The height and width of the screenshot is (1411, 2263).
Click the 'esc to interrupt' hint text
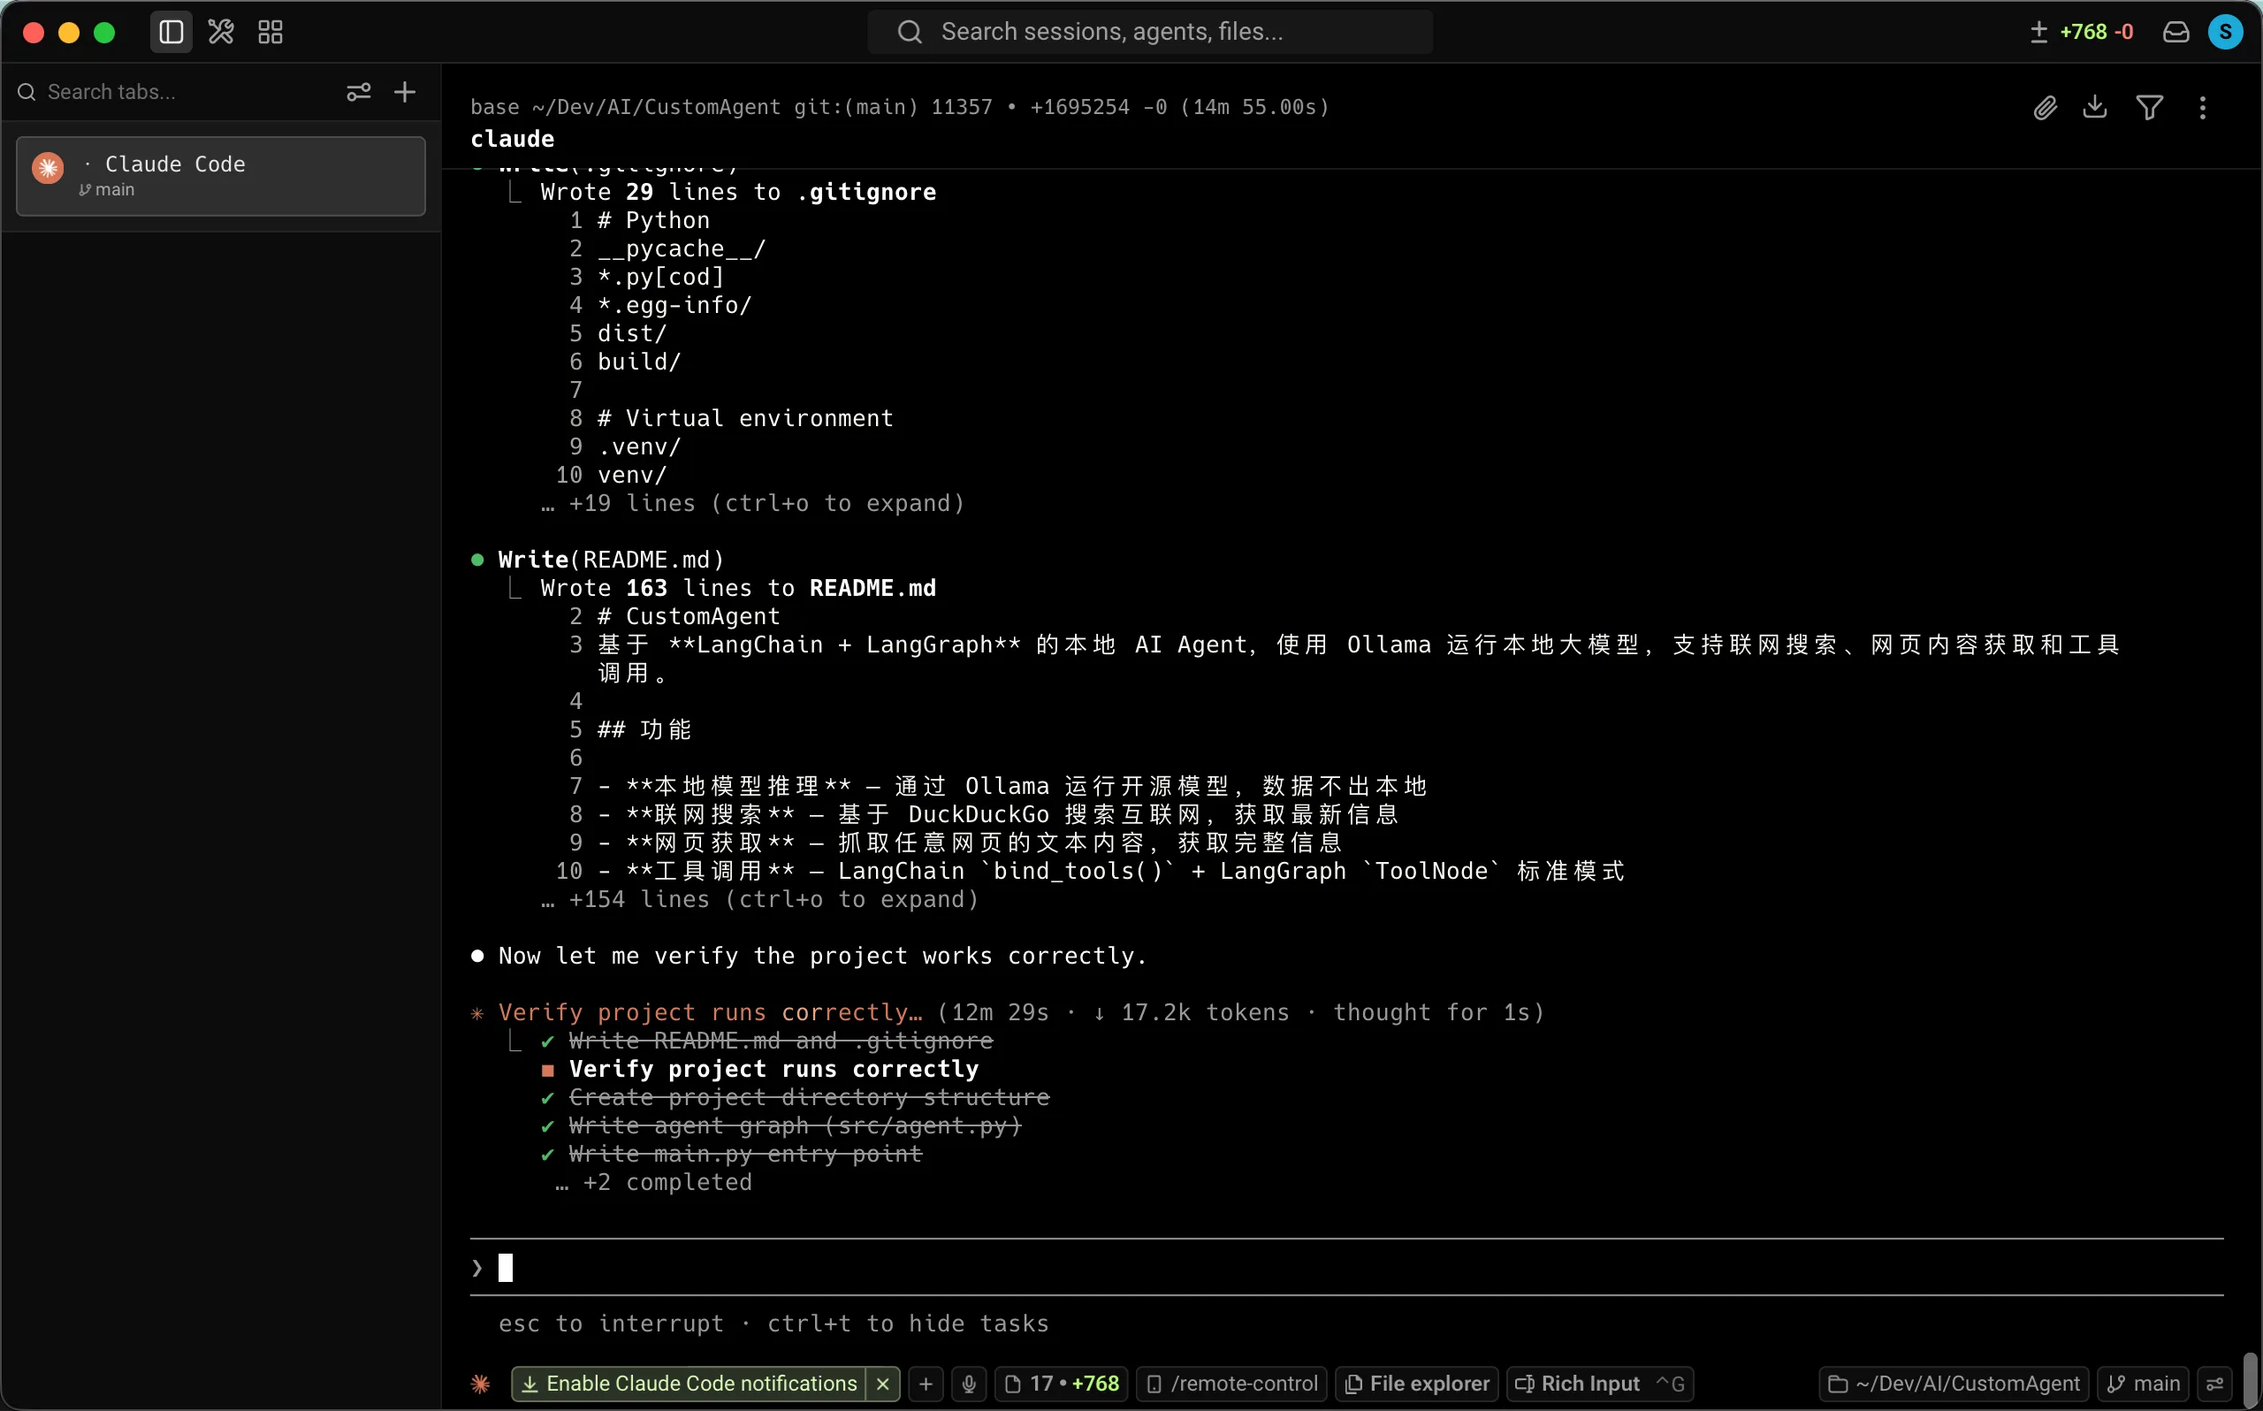point(611,1323)
